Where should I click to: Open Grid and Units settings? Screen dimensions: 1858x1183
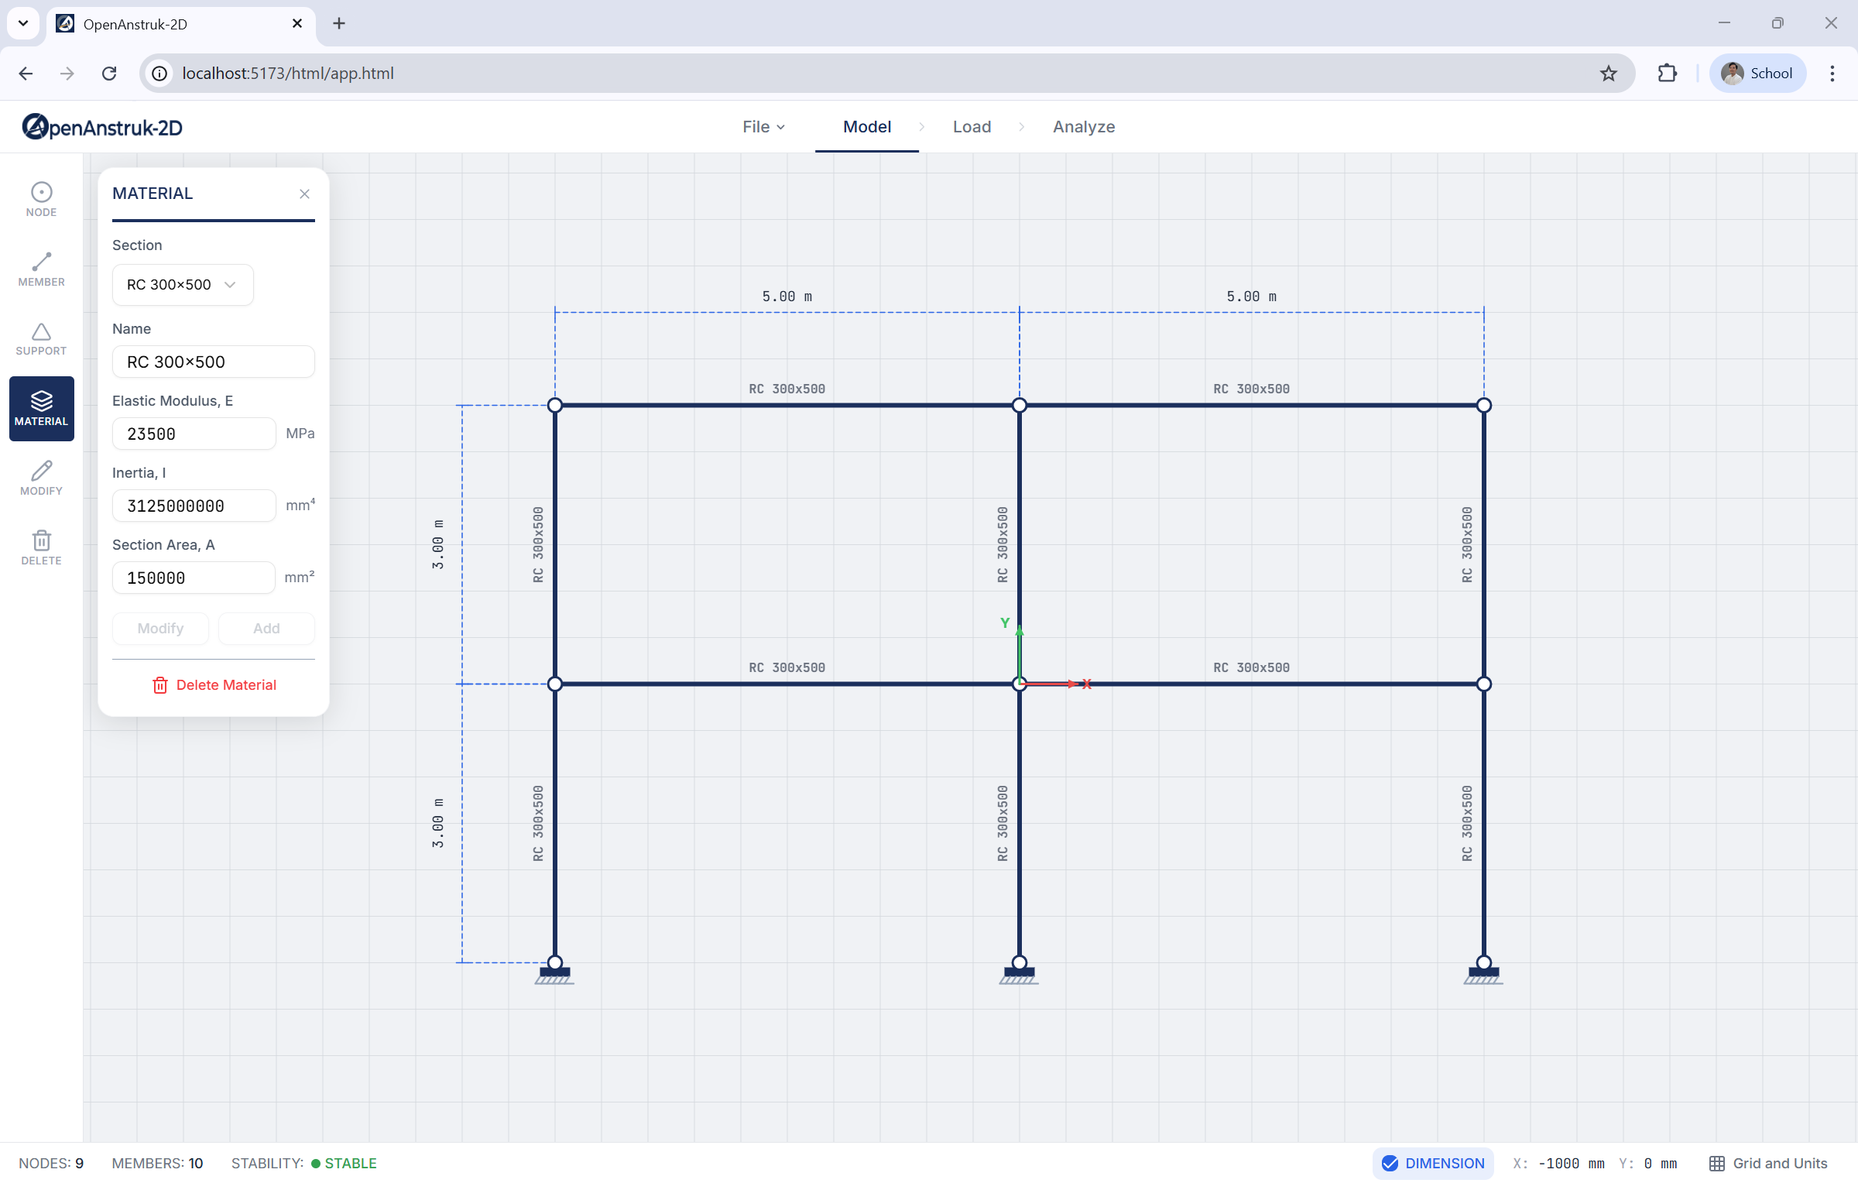click(x=1768, y=1163)
